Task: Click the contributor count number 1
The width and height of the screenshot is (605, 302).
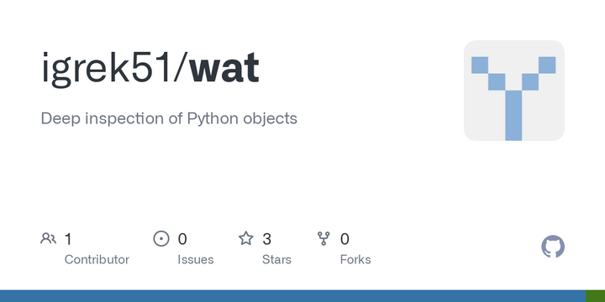Action: [68, 239]
